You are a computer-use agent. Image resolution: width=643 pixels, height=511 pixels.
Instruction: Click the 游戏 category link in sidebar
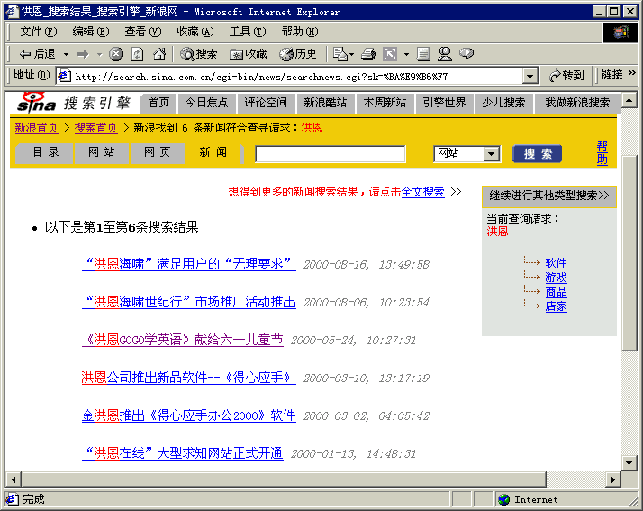pyautogui.click(x=556, y=278)
